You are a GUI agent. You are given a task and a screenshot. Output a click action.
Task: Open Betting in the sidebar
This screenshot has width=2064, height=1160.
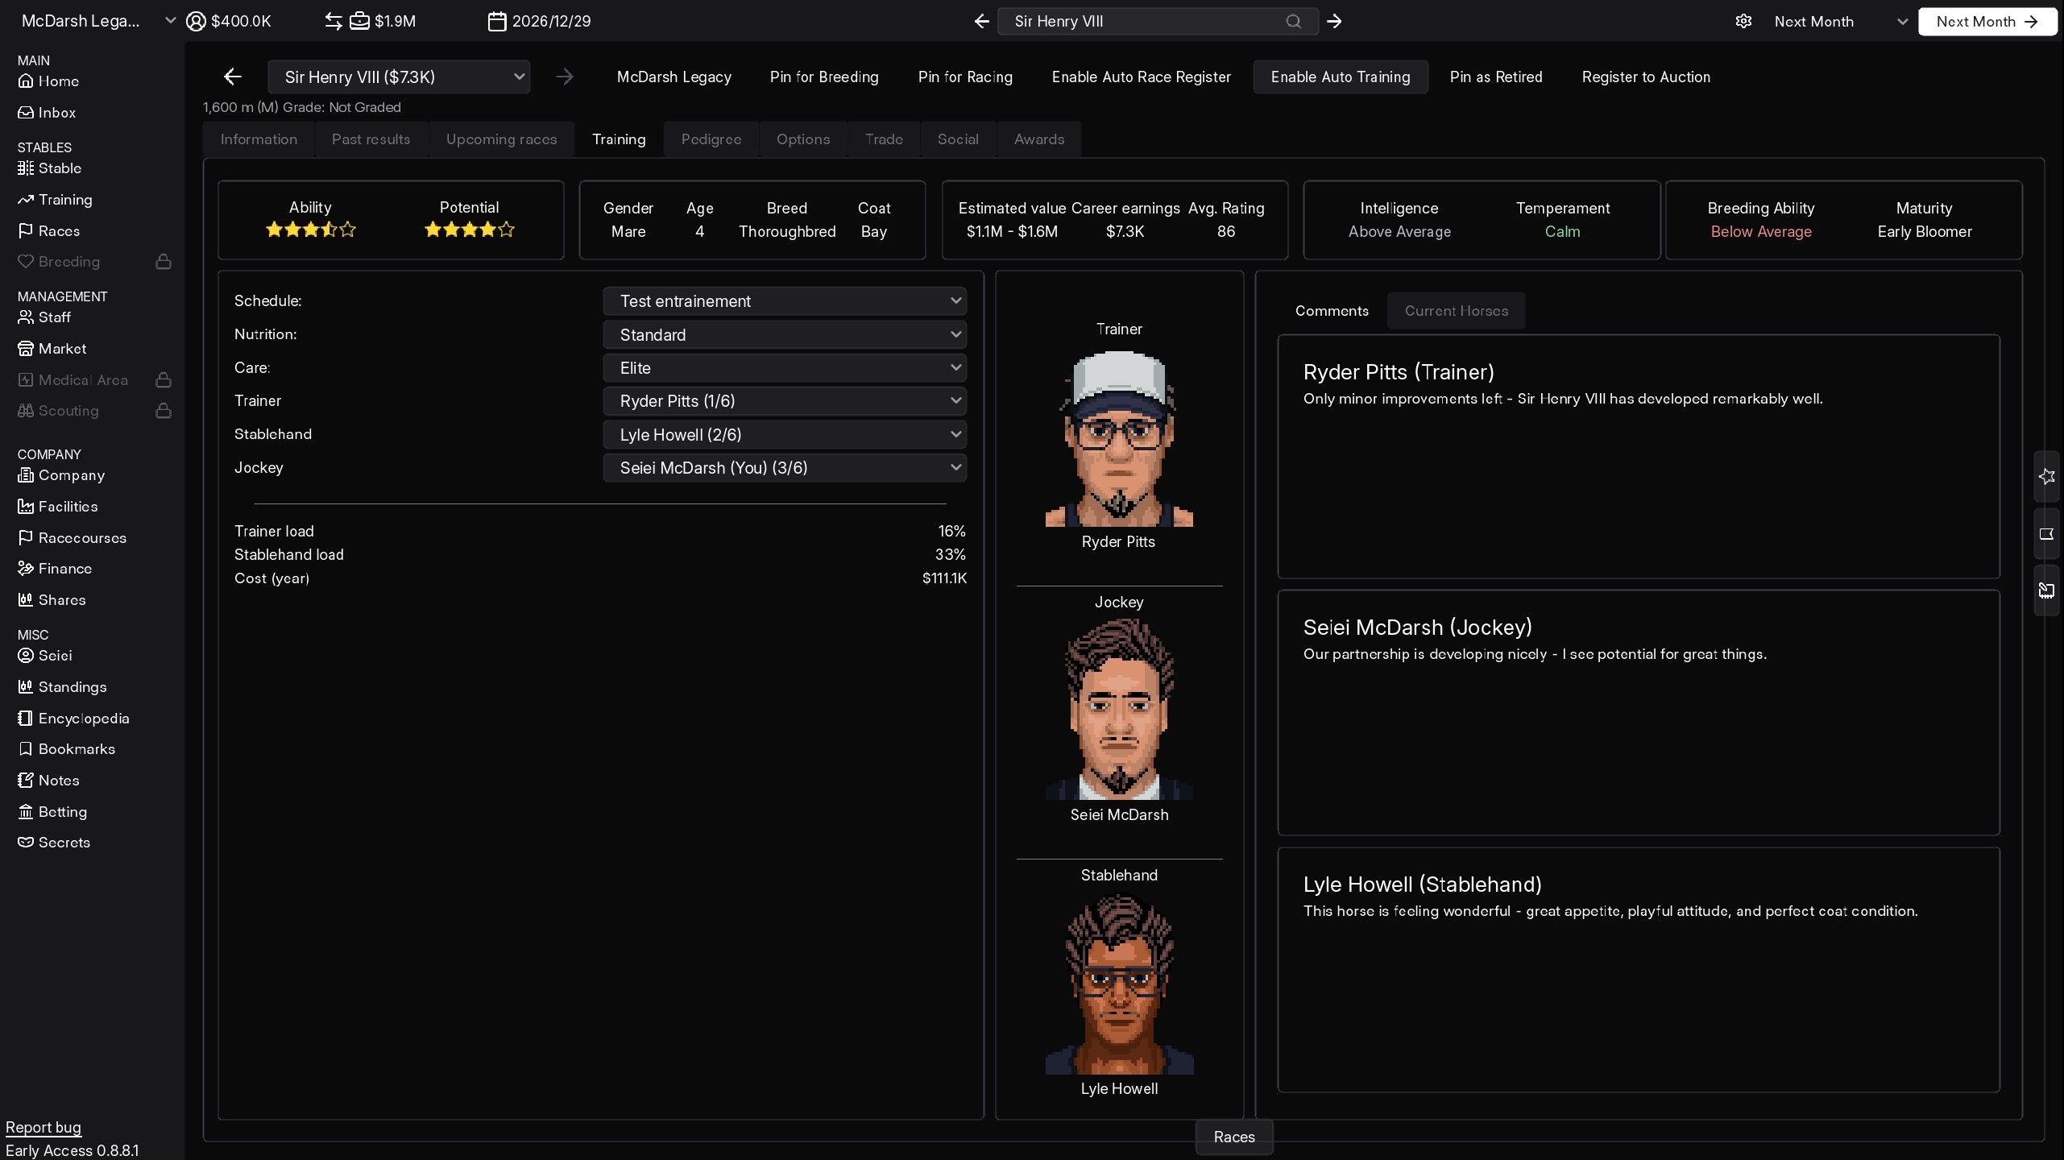pyautogui.click(x=62, y=811)
